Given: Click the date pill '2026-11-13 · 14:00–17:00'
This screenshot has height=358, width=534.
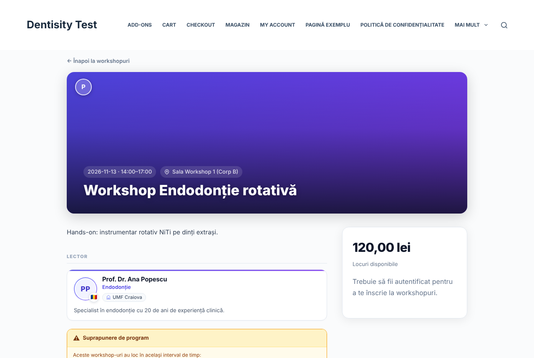Looking at the screenshot, I should [120, 172].
